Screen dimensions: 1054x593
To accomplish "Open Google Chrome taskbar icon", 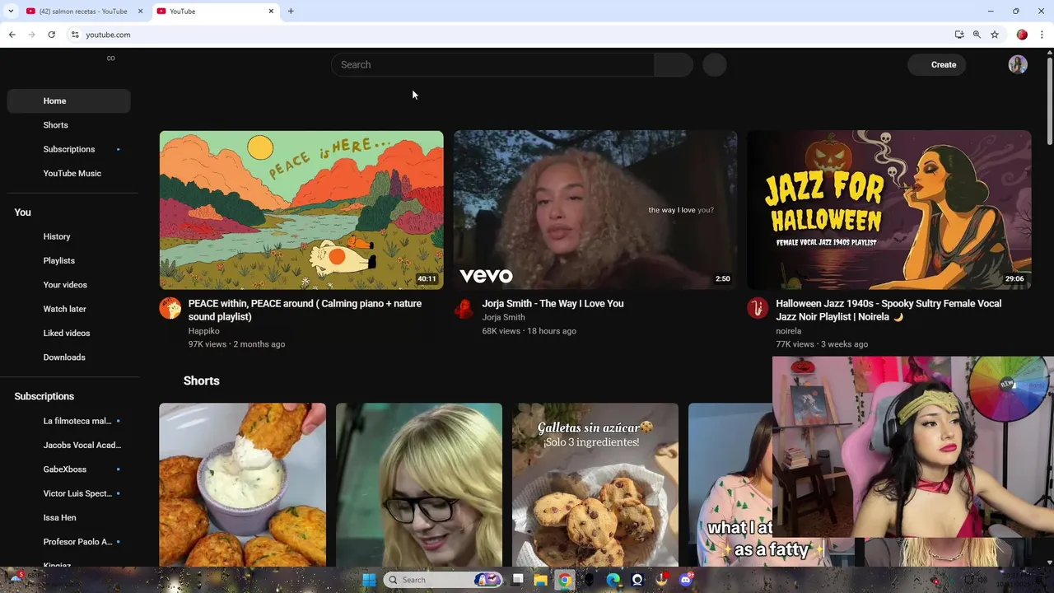I will click(x=565, y=580).
